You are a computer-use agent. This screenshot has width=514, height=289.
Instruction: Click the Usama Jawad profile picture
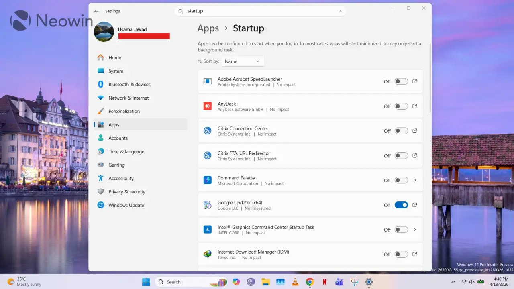[104, 32]
